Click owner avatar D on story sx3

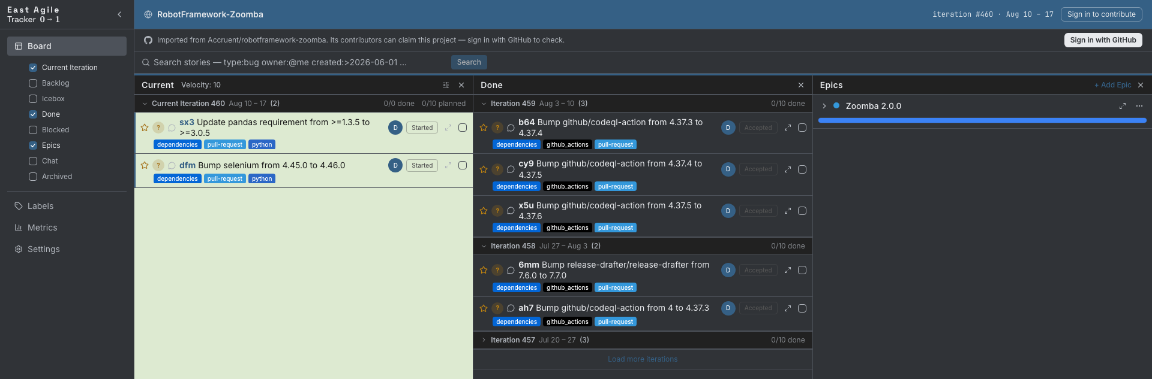point(395,128)
